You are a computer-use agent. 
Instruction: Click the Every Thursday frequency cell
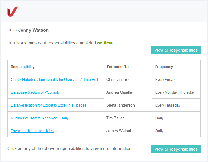coord(176,105)
